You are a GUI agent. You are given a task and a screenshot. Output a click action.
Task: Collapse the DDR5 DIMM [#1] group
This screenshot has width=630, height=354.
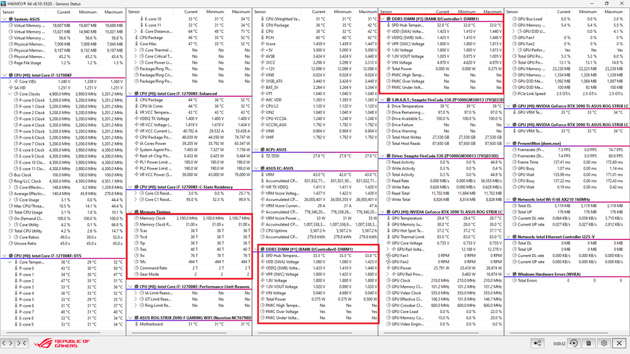click(256, 249)
